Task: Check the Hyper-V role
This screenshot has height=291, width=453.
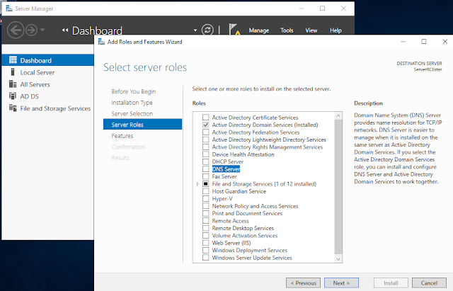Action: coord(206,198)
